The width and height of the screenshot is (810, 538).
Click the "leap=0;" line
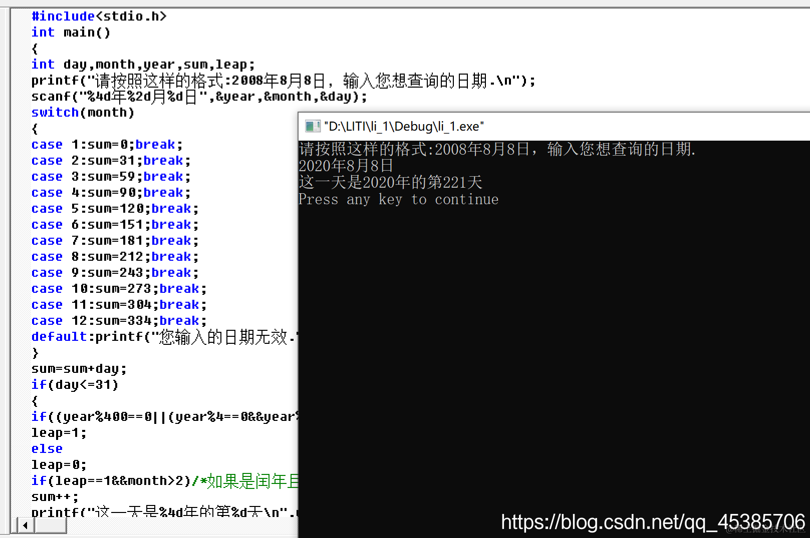click(59, 465)
